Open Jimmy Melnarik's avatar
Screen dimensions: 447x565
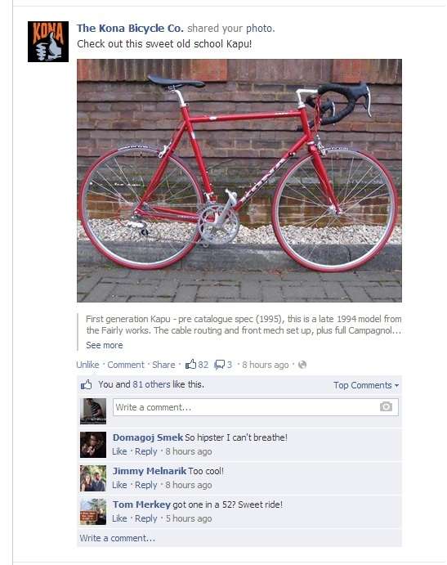coord(93,478)
